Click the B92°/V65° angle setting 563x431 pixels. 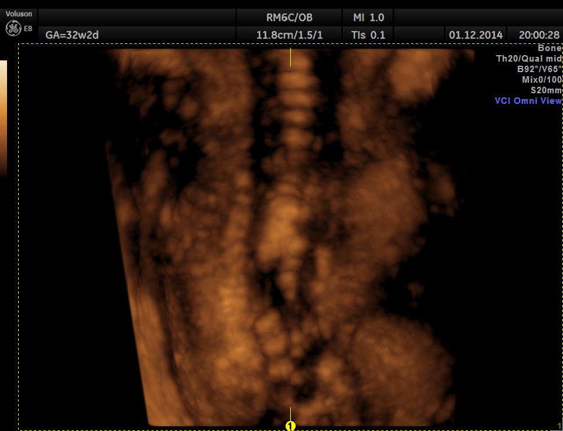(x=539, y=69)
